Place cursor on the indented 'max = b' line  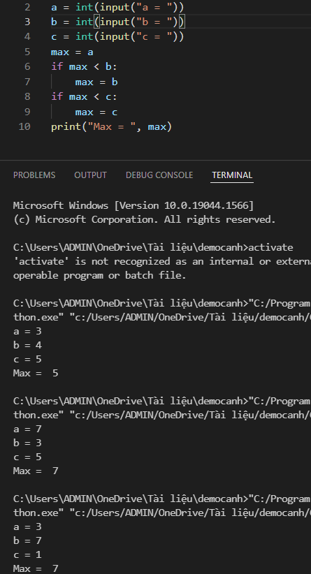(x=96, y=82)
